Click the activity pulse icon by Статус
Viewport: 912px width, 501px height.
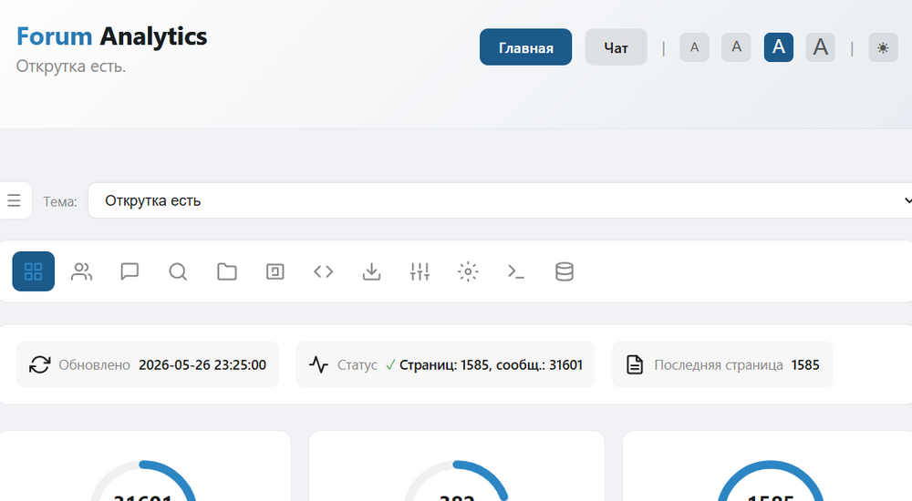point(318,364)
